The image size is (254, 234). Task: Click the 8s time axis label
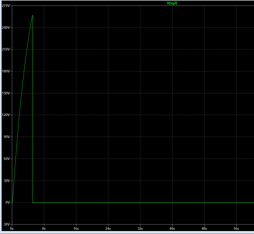(44, 228)
